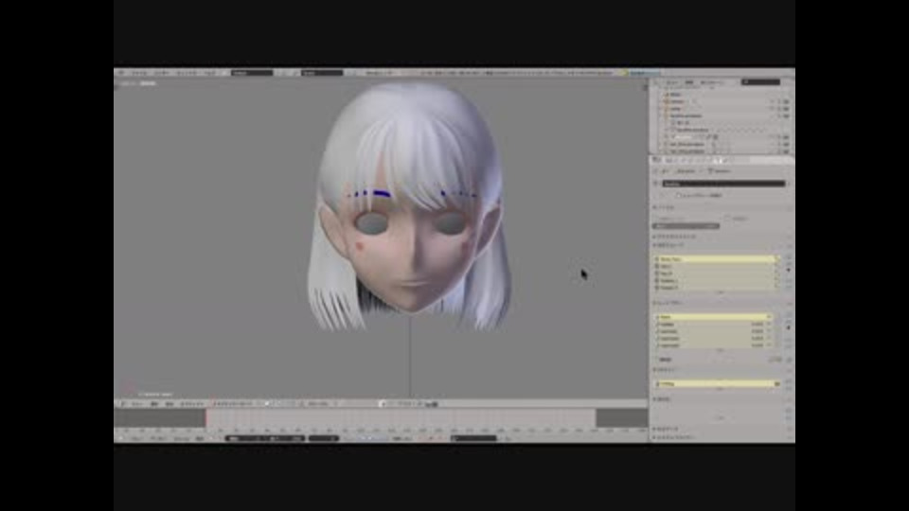
Task: Select the highlighted first shape key row
Action: click(x=713, y=317)
